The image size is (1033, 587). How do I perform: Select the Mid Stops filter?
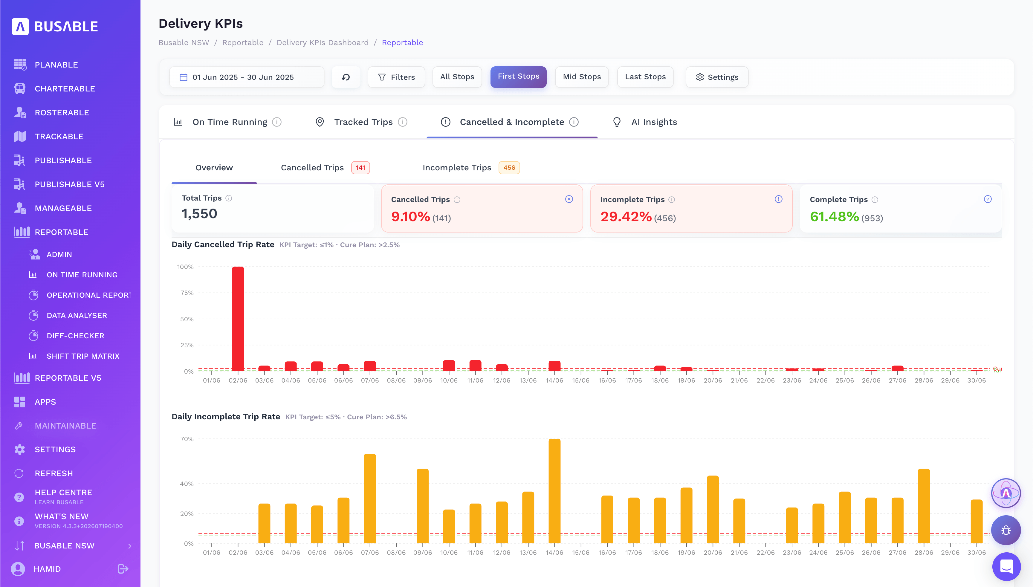coord(581,77)
